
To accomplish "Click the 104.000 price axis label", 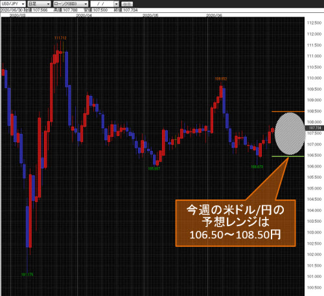I will click(x=314, y=211).
